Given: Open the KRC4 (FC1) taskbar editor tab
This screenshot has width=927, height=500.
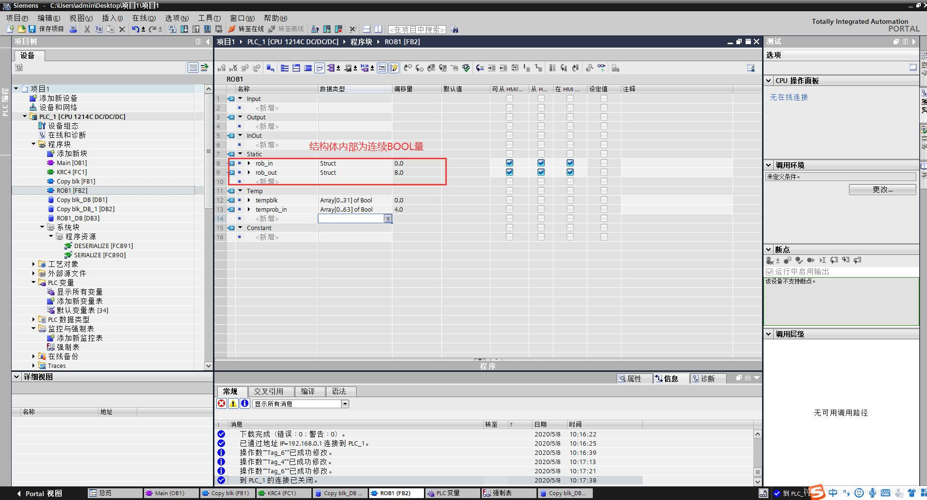Looking at the screenshot, I should click(x=284, y=493).
